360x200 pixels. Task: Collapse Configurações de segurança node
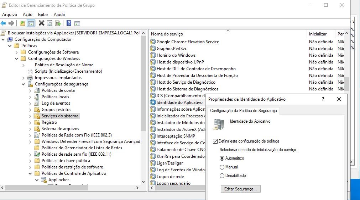point(23,84)
